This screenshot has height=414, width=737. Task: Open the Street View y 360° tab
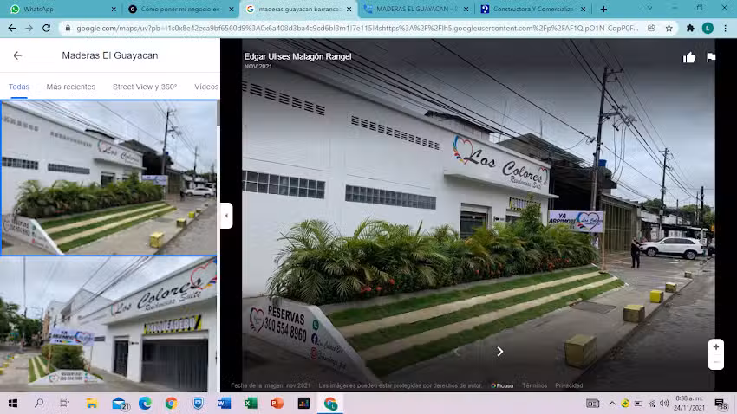(145, 87)
